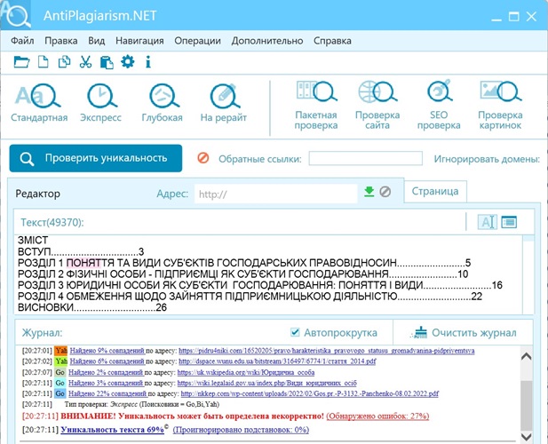
Task: Open the Правка menu
Action: pyautogui.click(x=60, y=41)
